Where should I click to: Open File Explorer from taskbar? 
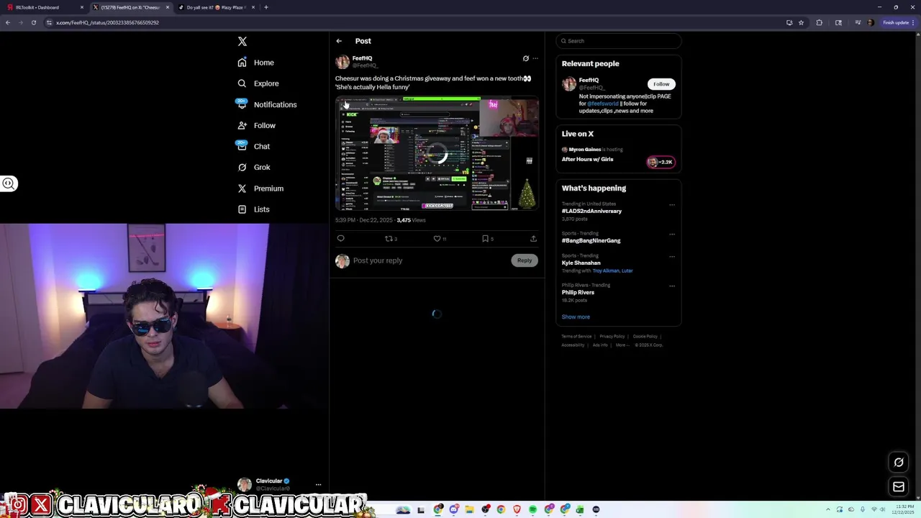470,509
